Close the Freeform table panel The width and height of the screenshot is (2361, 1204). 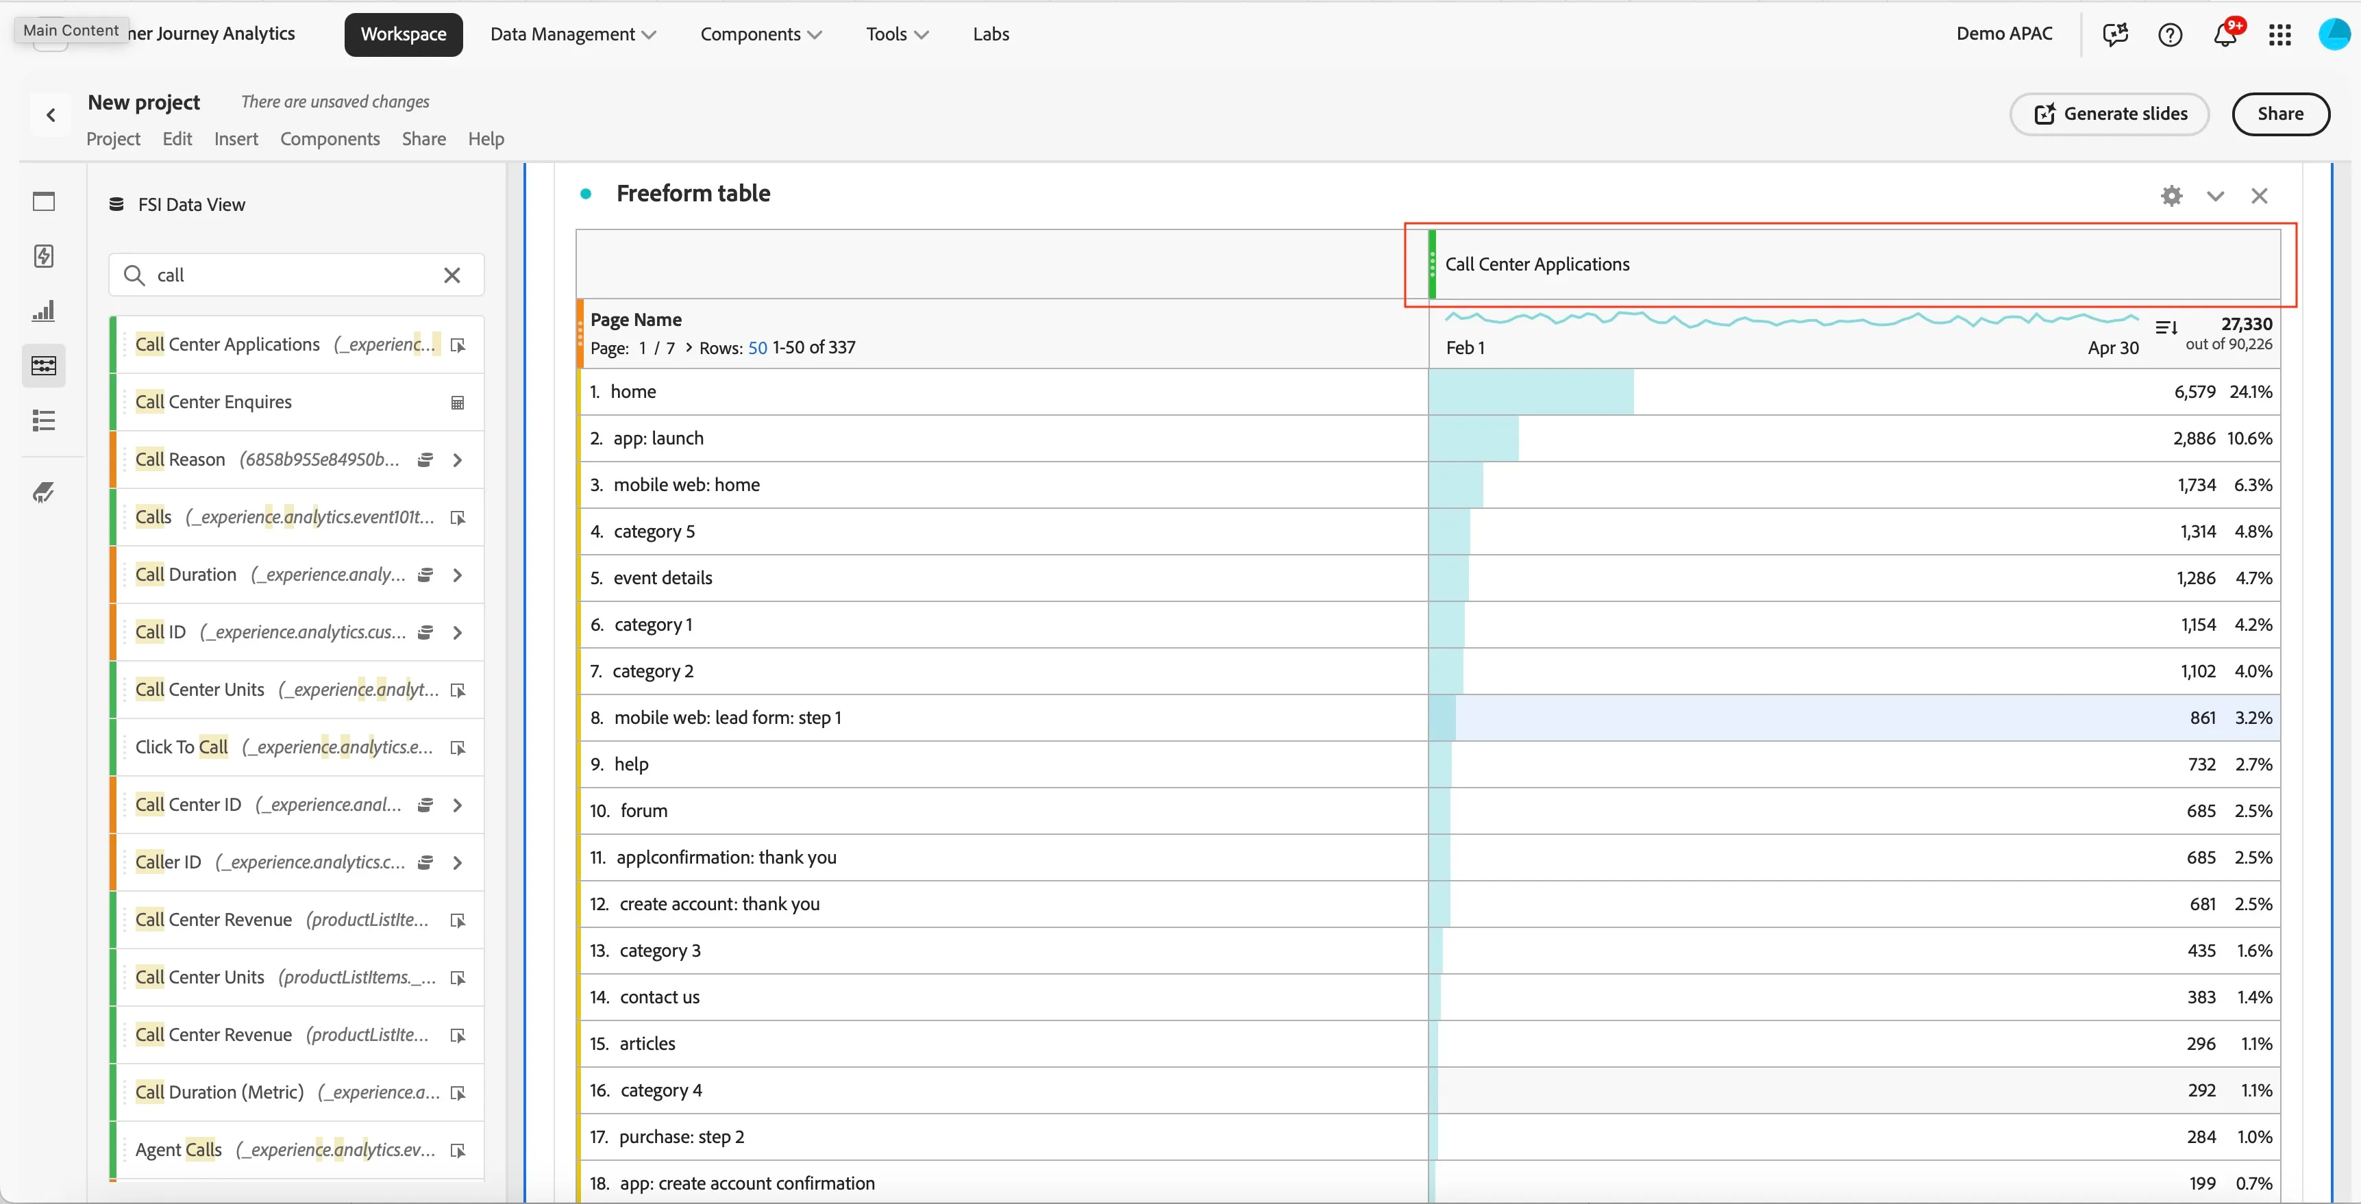point(2260,195)
